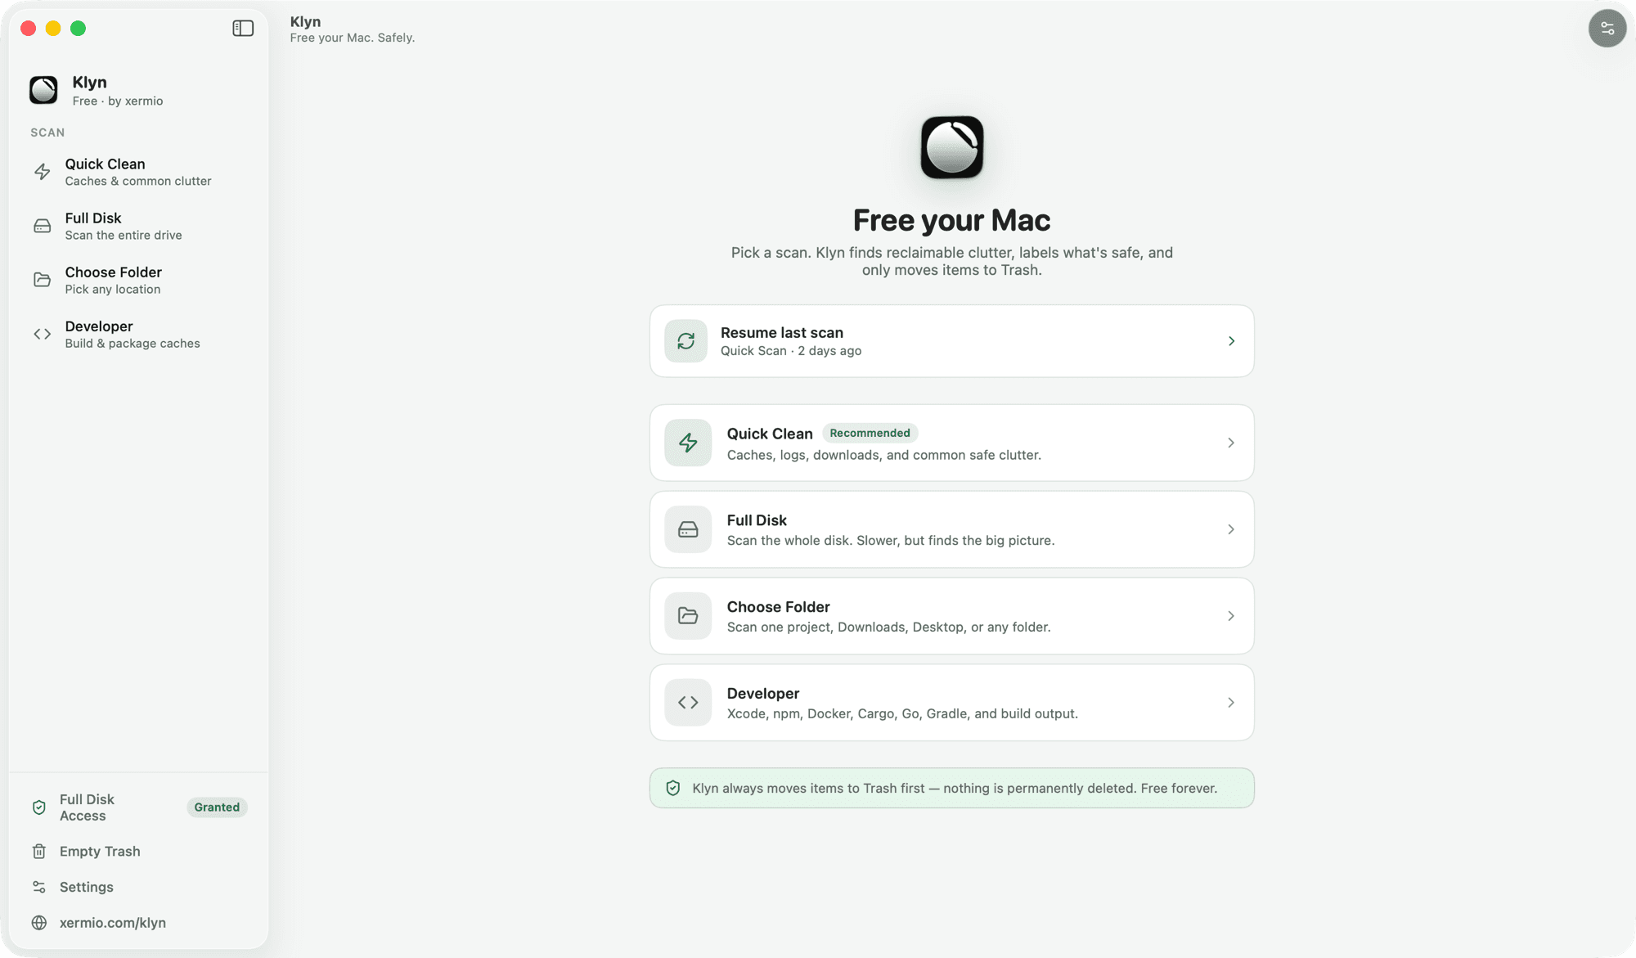
Task: Click the shield icon next to Full Disk Access
Action: pos(39,807)
